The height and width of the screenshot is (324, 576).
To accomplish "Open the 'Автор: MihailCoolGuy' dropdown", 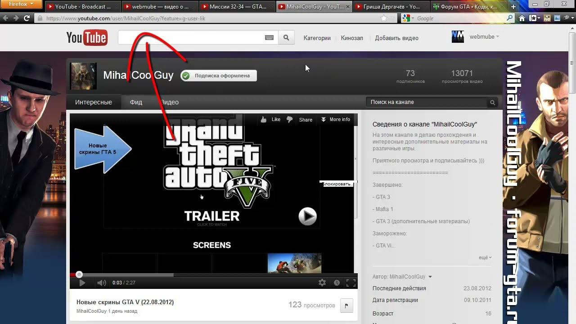I will (x=402, y=277).
